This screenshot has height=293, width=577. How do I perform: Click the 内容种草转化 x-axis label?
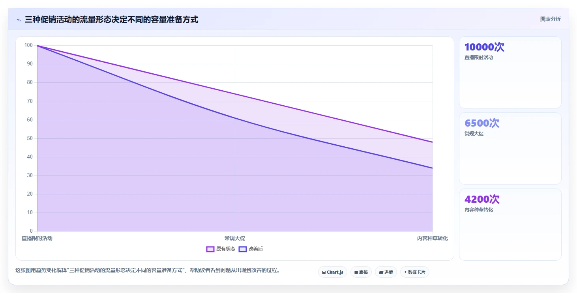(433, 238)
